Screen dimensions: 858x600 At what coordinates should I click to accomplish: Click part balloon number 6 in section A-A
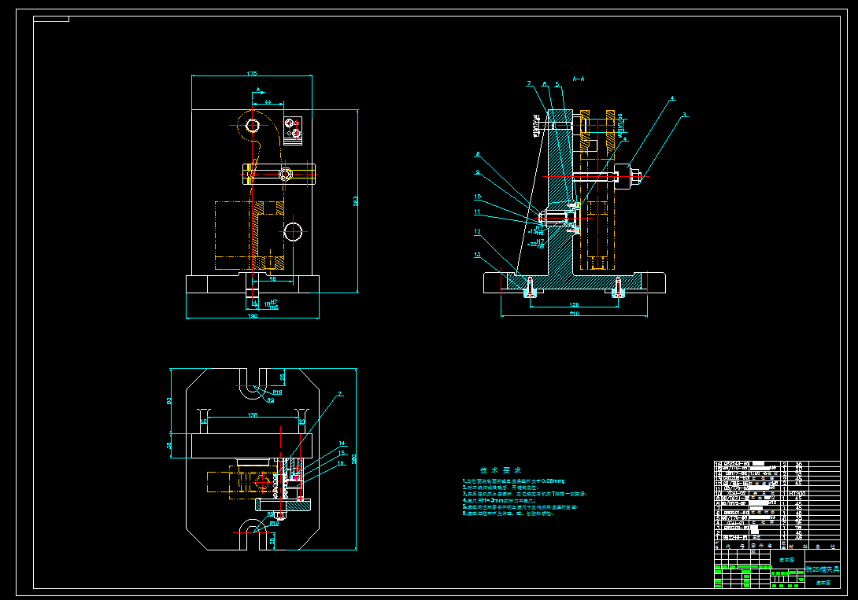[x=545, y=85]
